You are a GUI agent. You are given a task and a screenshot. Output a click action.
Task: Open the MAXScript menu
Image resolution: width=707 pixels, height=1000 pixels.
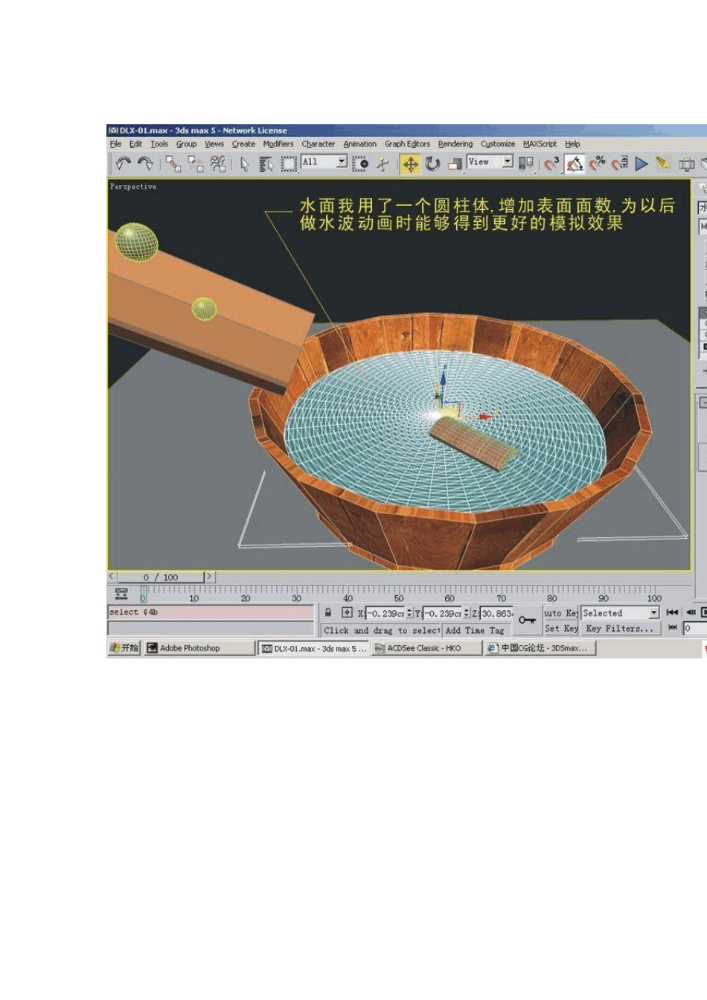540,144
